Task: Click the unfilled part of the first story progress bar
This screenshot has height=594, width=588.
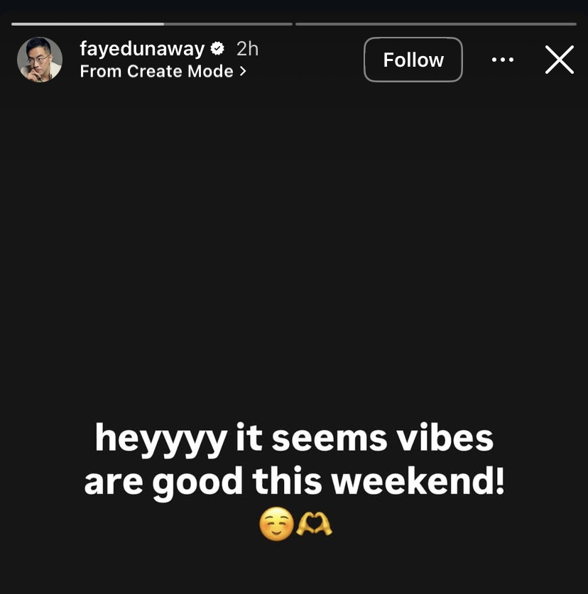Action: click(228, 24)
